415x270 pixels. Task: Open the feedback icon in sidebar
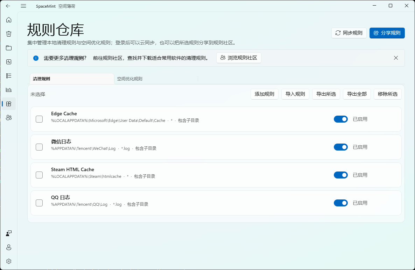tap(9, 233)
